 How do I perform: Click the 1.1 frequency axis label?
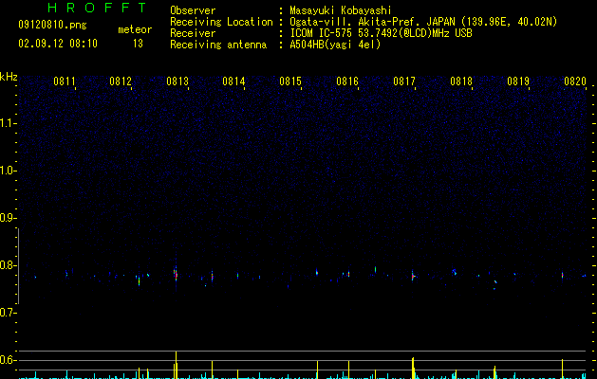(8, 123)
